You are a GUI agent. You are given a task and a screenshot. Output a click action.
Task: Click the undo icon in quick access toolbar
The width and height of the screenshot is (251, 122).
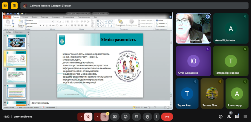pos(11,14)
